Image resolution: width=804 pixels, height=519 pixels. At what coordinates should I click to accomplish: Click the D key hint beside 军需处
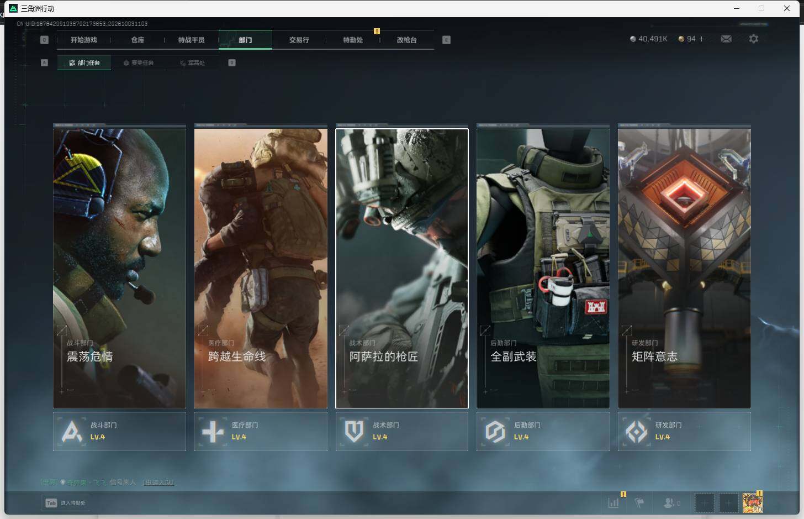tap(232, 62)
